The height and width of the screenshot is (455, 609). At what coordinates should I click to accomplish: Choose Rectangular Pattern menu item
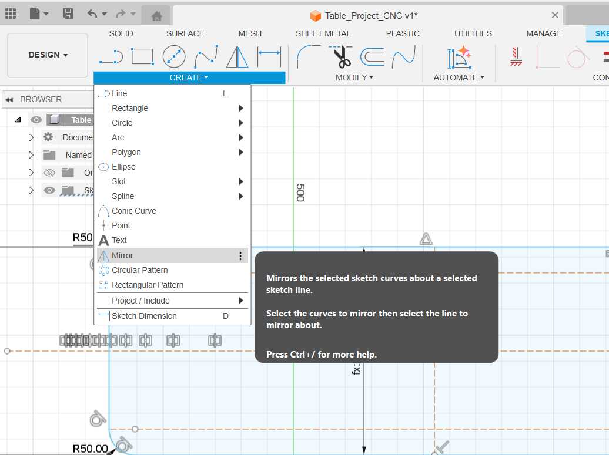coord(172,285)
